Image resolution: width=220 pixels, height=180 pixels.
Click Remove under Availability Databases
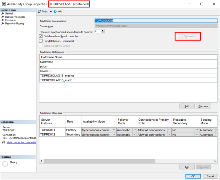[203, 106]
